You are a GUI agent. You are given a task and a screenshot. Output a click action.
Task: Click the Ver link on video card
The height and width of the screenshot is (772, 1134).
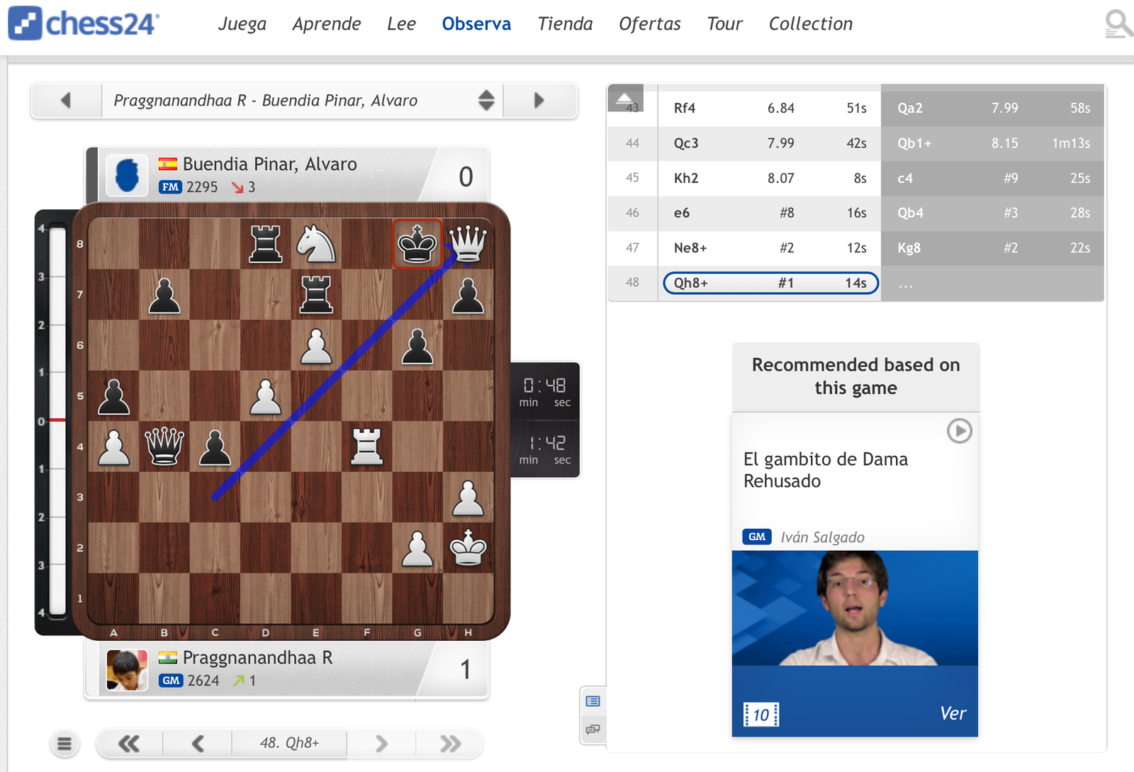pyautogui.click(x=953, y=713)
